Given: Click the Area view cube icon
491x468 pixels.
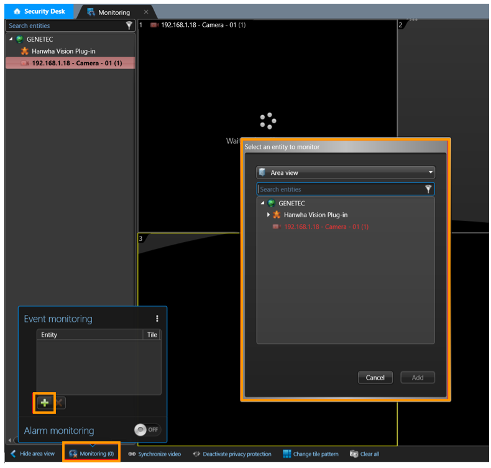Looking at the screenshot, I should click(x=262, y=172).
